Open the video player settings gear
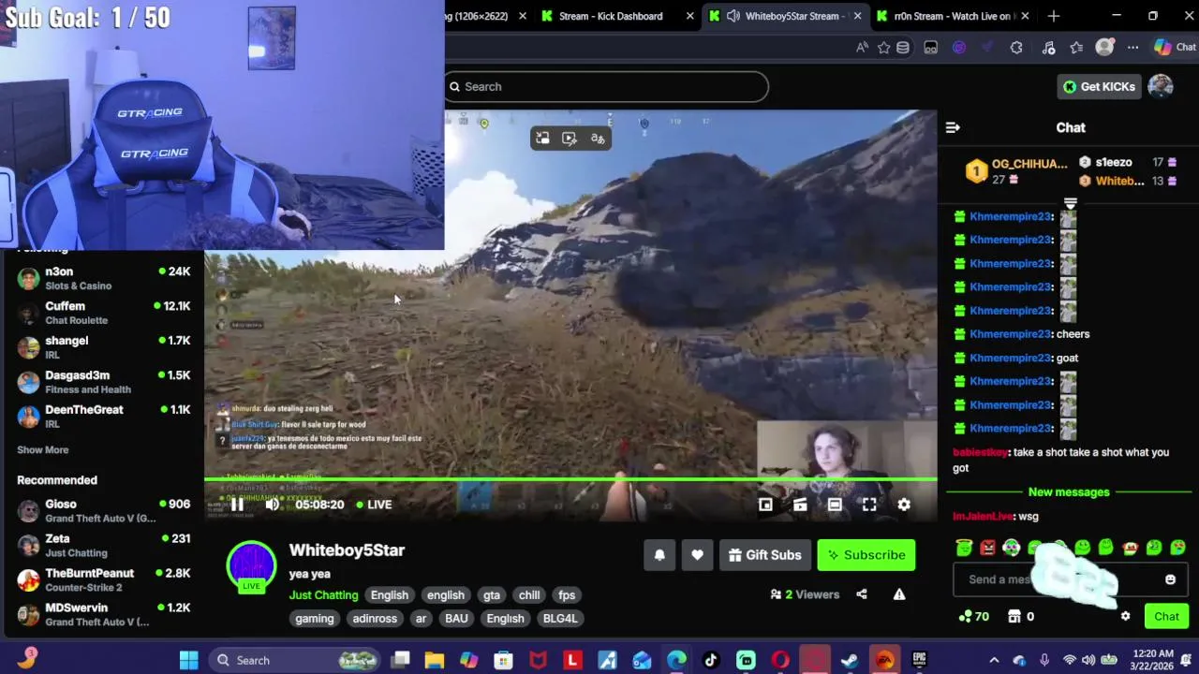The width and height of the screenshot is (1199, 674). pos(904,505)
